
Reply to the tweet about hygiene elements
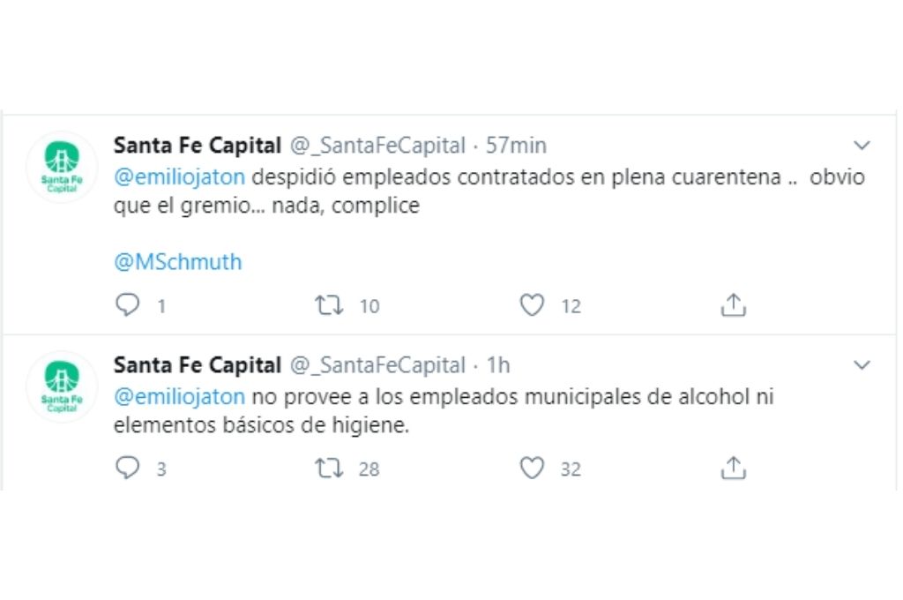[129, 468]
